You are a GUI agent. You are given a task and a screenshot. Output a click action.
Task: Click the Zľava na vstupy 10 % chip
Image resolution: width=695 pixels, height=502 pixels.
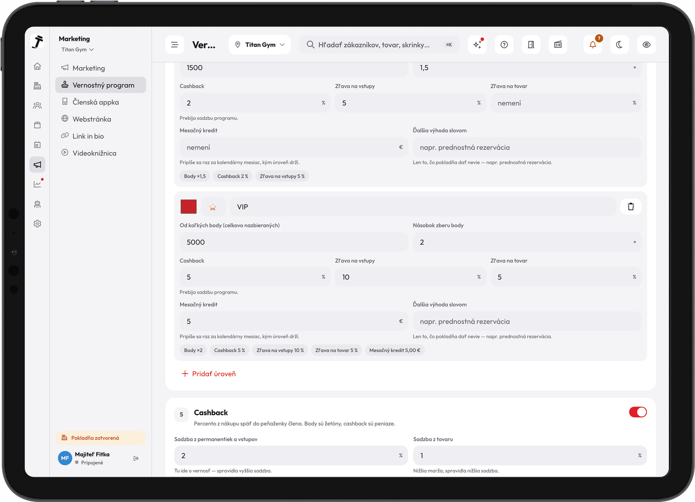coord(280,350)
